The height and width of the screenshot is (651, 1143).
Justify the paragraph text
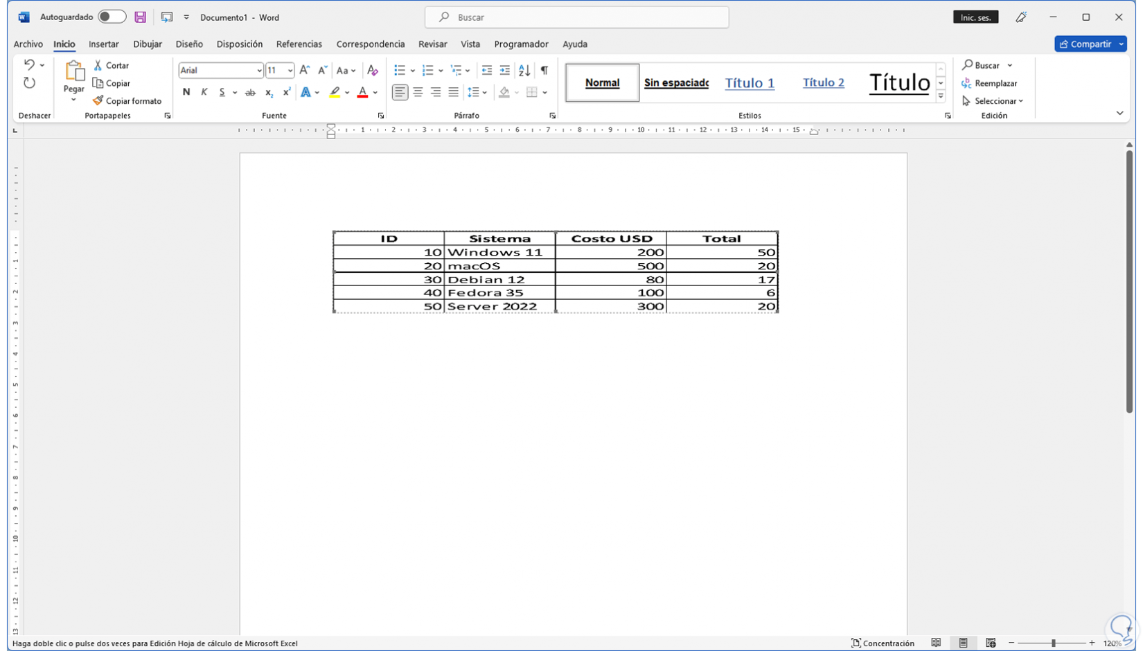pyautogui.click(x=453, y=92)
